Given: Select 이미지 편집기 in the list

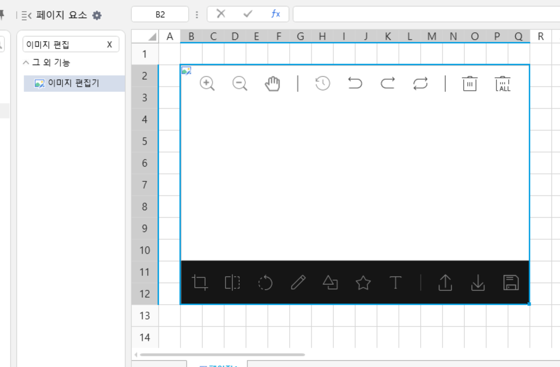Looking at the screenshot, I should (75, 84).
